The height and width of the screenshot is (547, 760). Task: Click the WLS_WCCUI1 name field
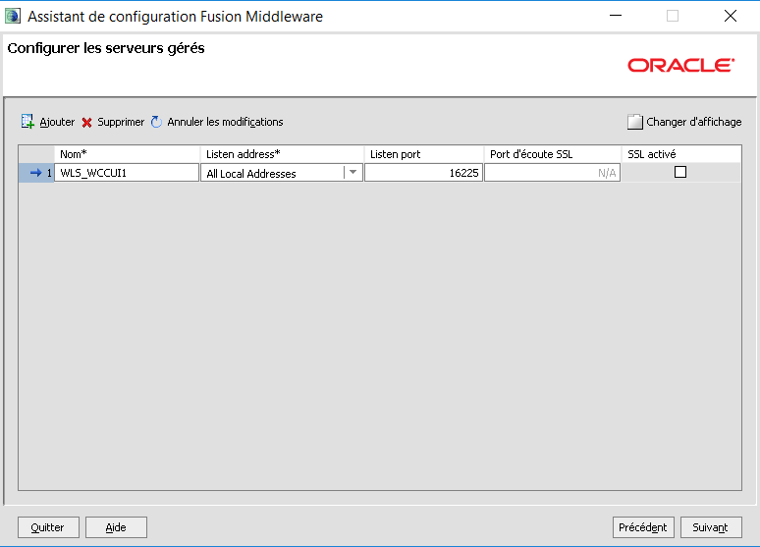point(128,173)
